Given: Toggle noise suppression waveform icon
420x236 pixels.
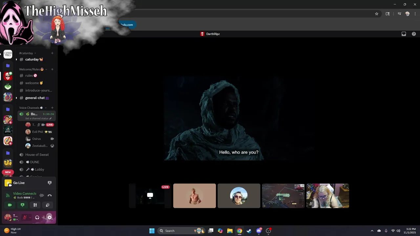Looking at the screenshot, I should pyautogui.click(x=42, y=195).
